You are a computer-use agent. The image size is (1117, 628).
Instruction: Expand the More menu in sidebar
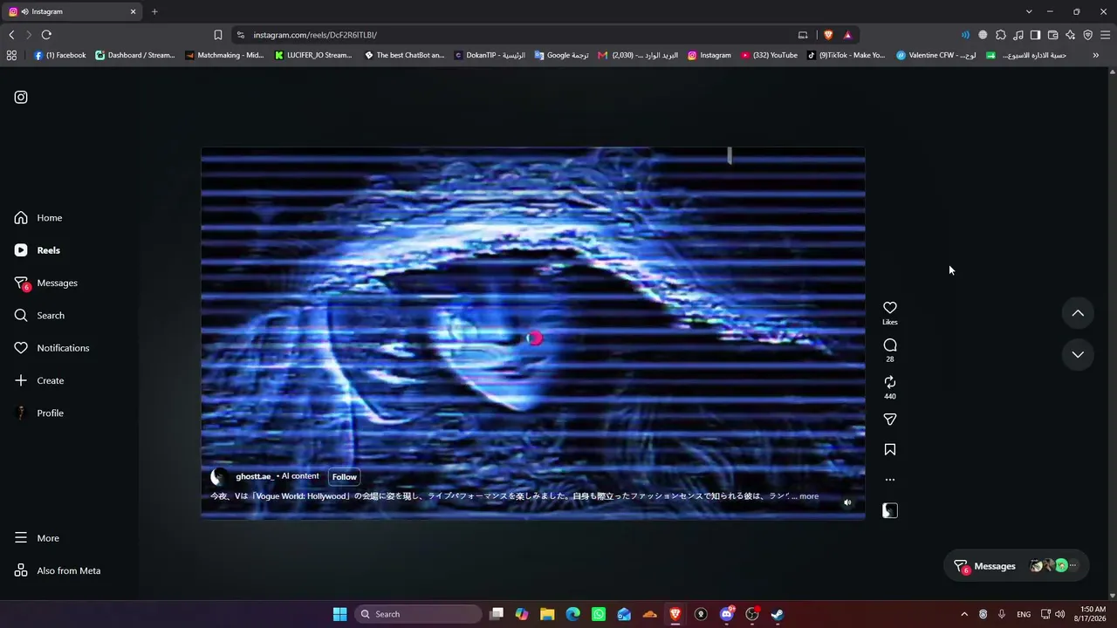pyautogui.click(x=37, y=538)
